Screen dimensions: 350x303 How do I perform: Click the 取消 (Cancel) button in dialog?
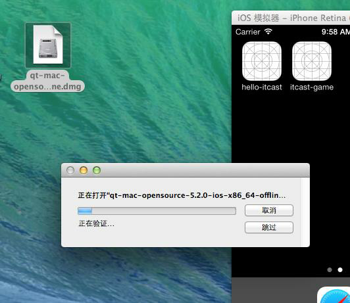[x=269, y=210]
